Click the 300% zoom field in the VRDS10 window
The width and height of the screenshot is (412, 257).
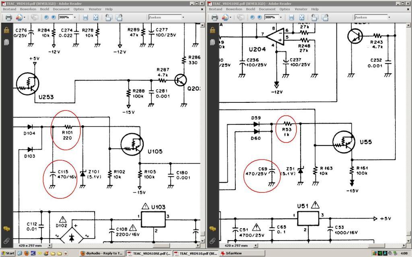65,17
